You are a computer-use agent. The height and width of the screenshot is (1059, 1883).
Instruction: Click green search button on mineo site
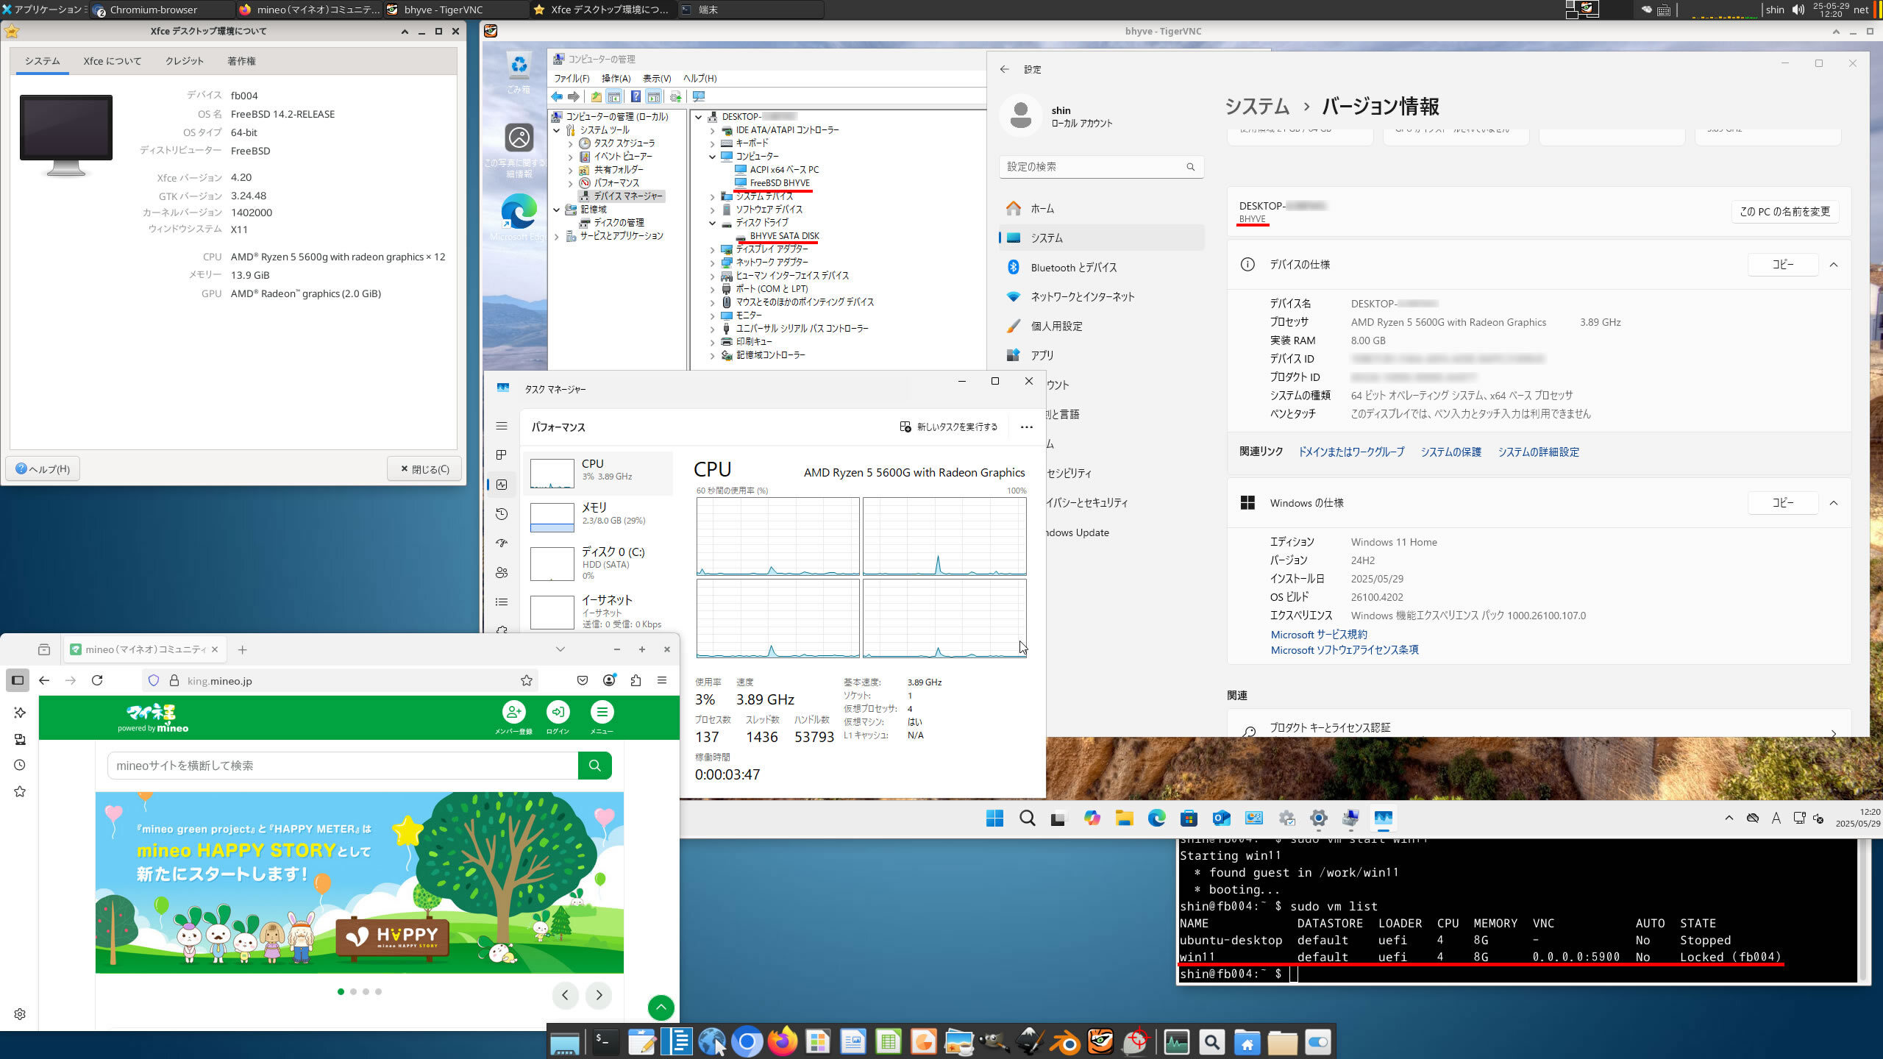595,766
